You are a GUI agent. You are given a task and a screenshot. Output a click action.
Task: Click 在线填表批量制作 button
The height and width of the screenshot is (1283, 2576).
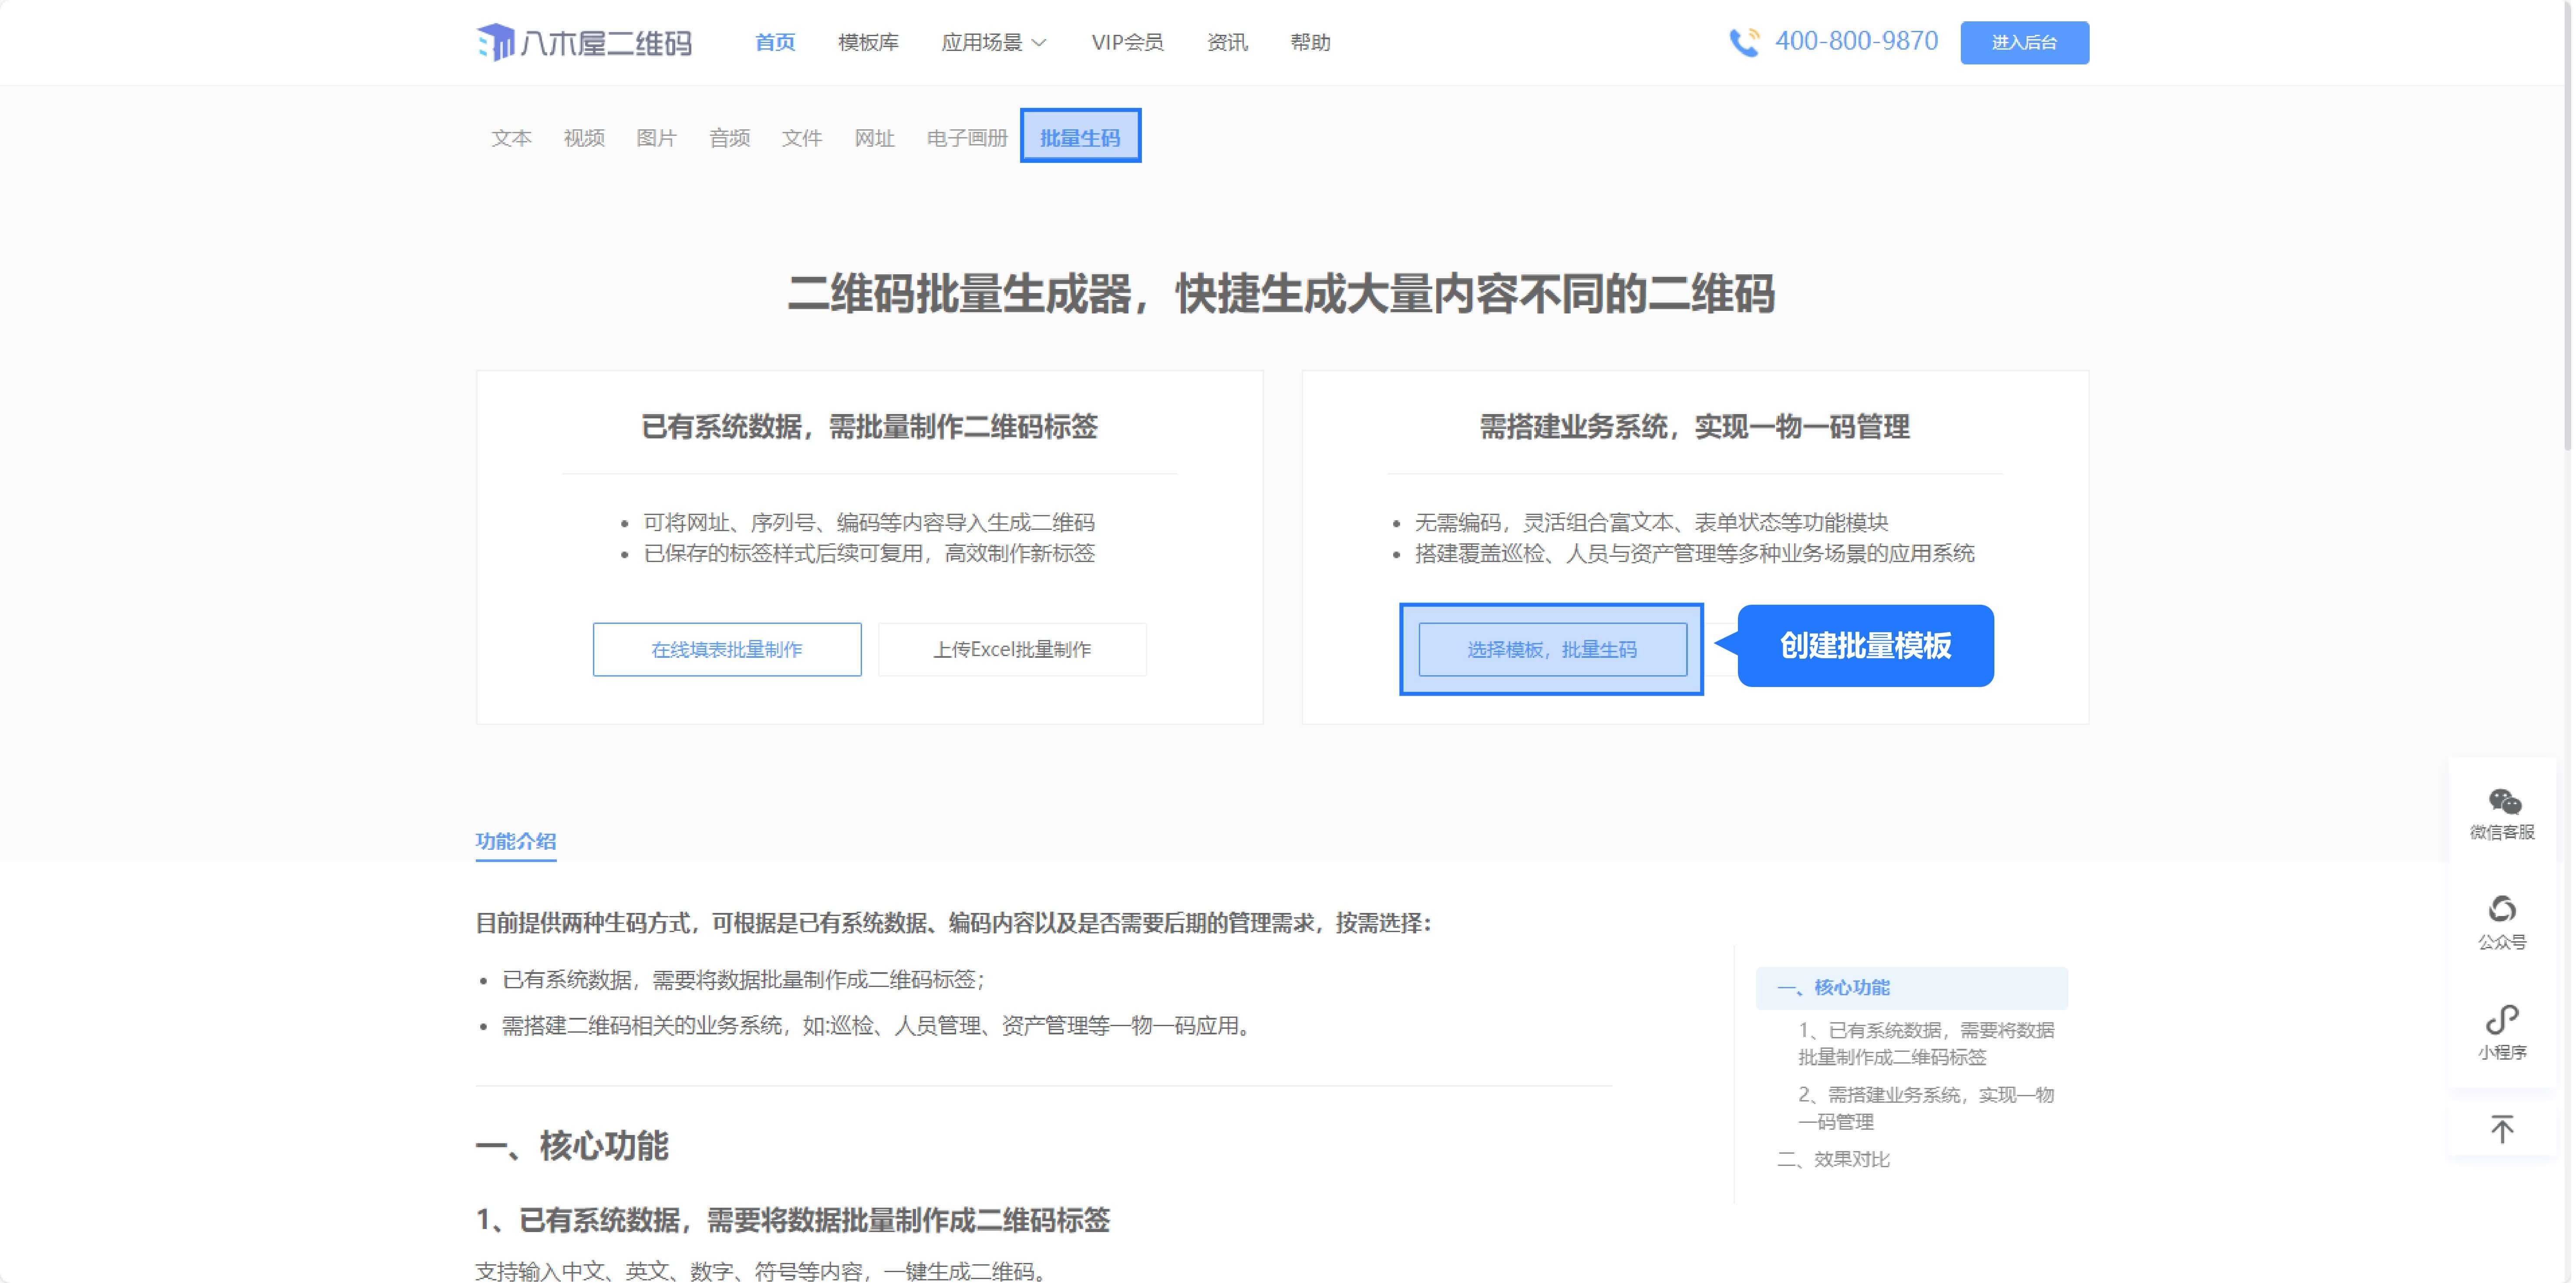click(x=727, y=649)
